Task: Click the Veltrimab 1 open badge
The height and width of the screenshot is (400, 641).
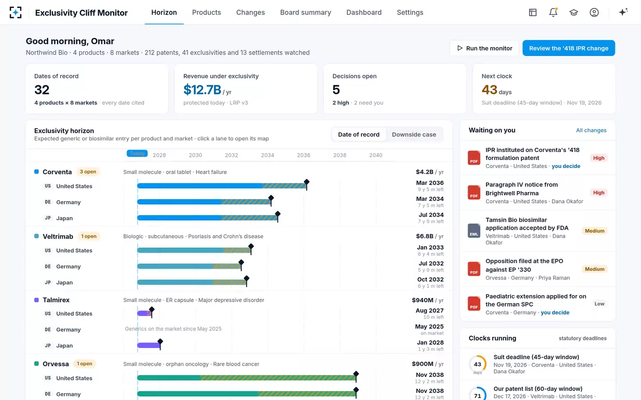Action: coord(89,236)
